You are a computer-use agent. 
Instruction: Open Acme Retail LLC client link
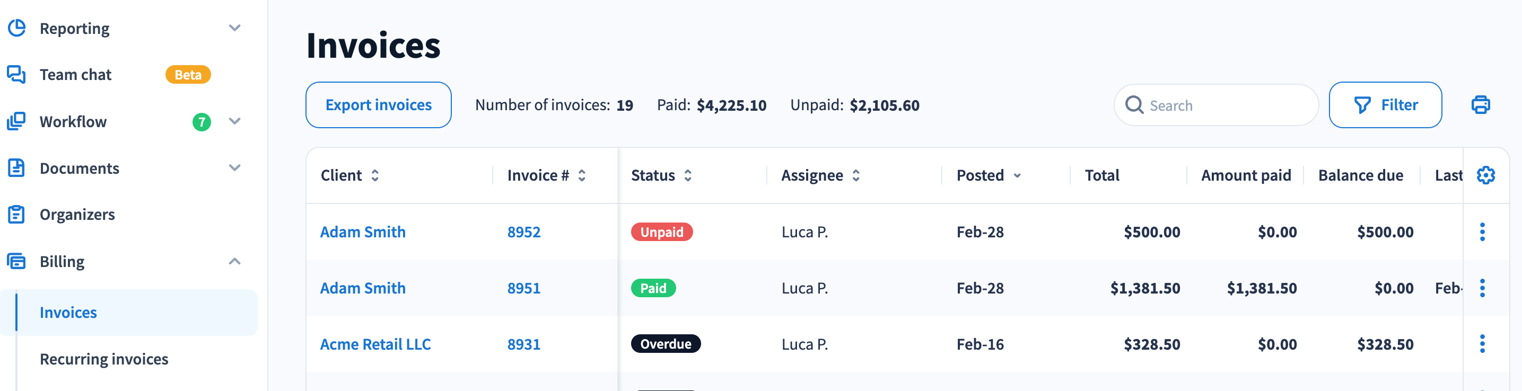click(x=375, y=344)
